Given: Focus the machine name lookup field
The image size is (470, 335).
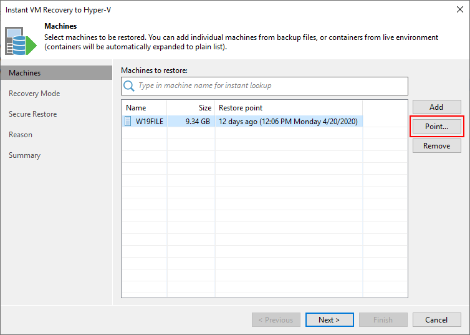Looking at the screenshot, I should pyautogui.click(x=264, y=85).
